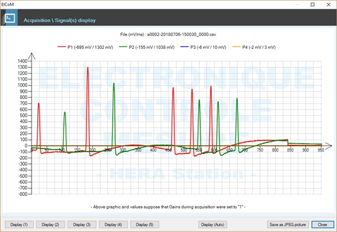
Task: Select Display (3) button
Action: [82, 225]
